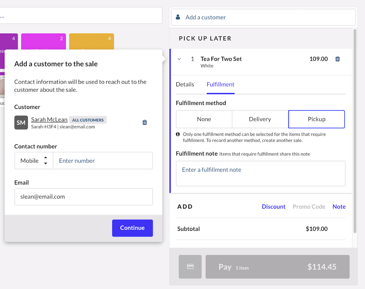Select None fulfillment method

[204, 119]
